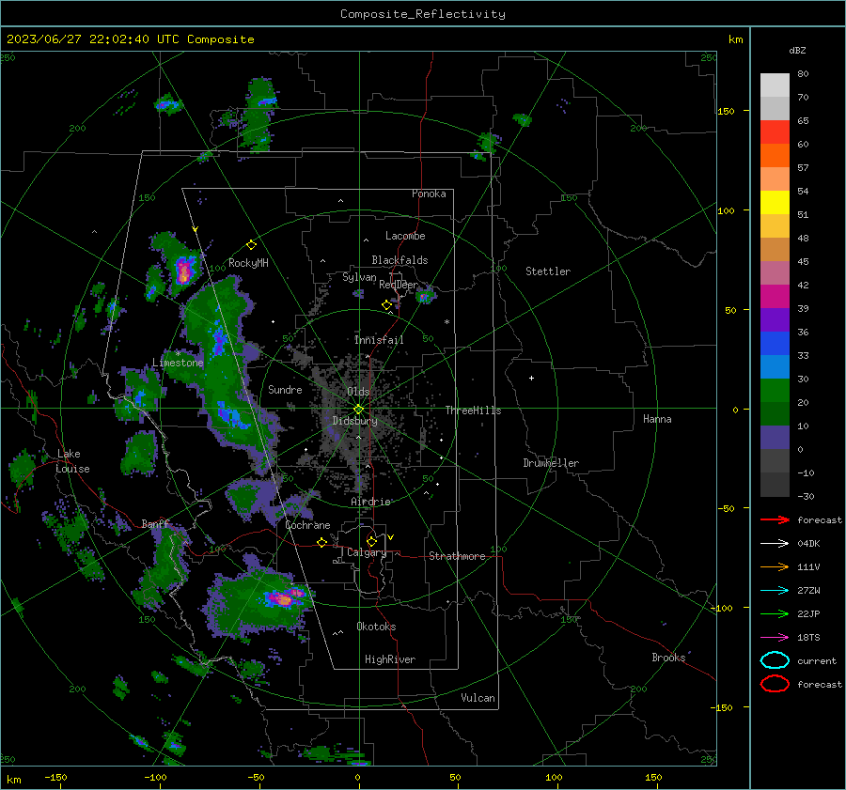Click the Calgary map label

[x=367, y=552]
